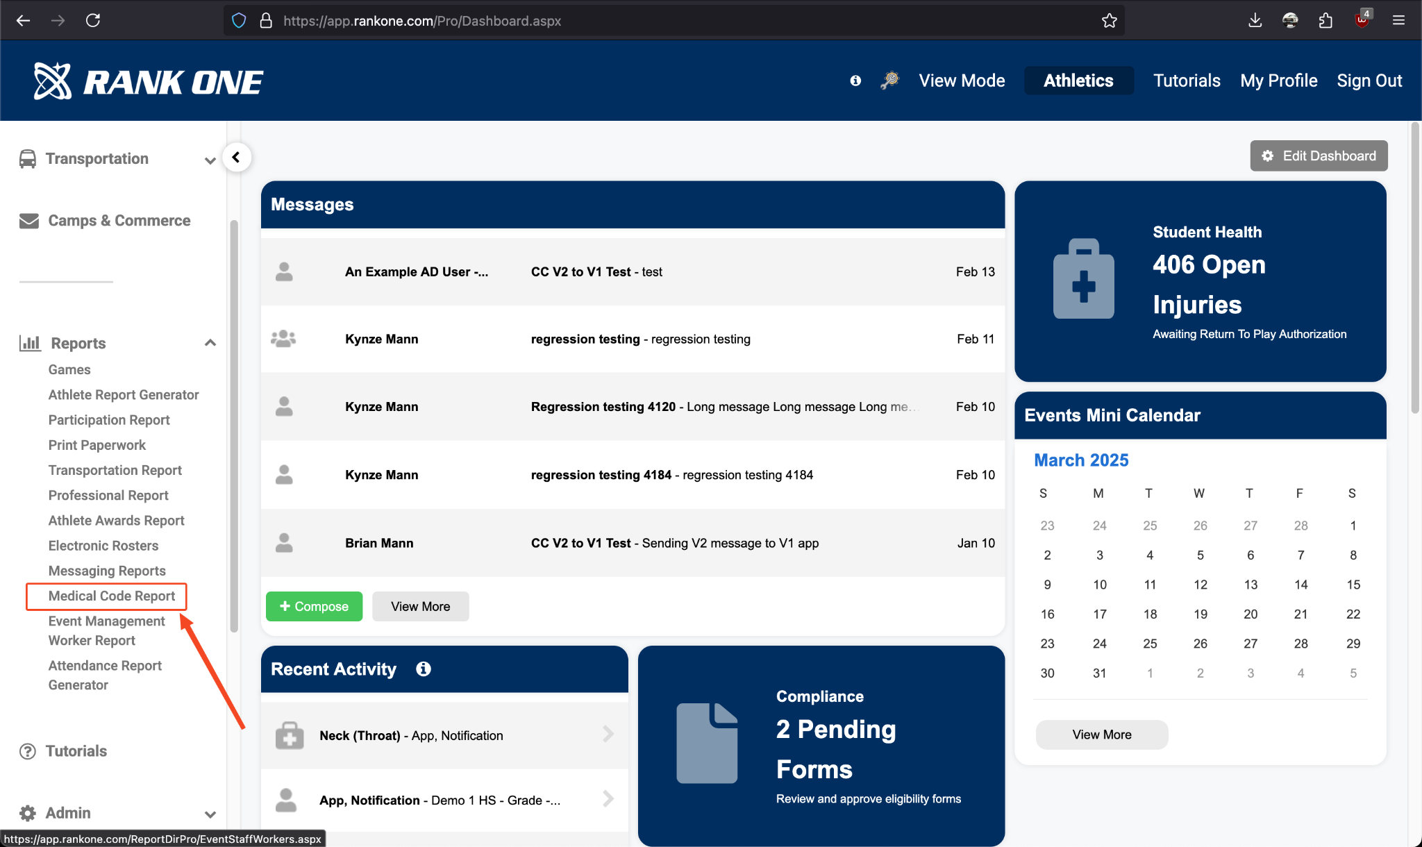
Task: Collapse sidebar with the left chevron button
Action: (x=236, y=157)
